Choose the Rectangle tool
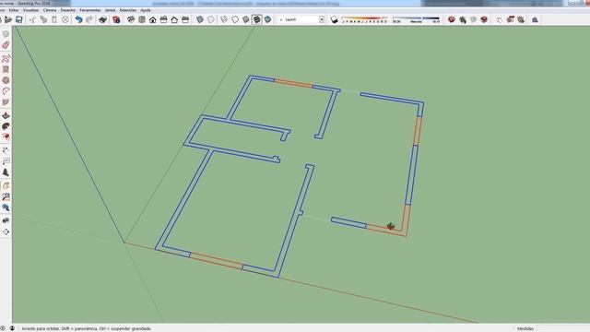590x332 pixels. pyautogui.click(x=6, y=70)
